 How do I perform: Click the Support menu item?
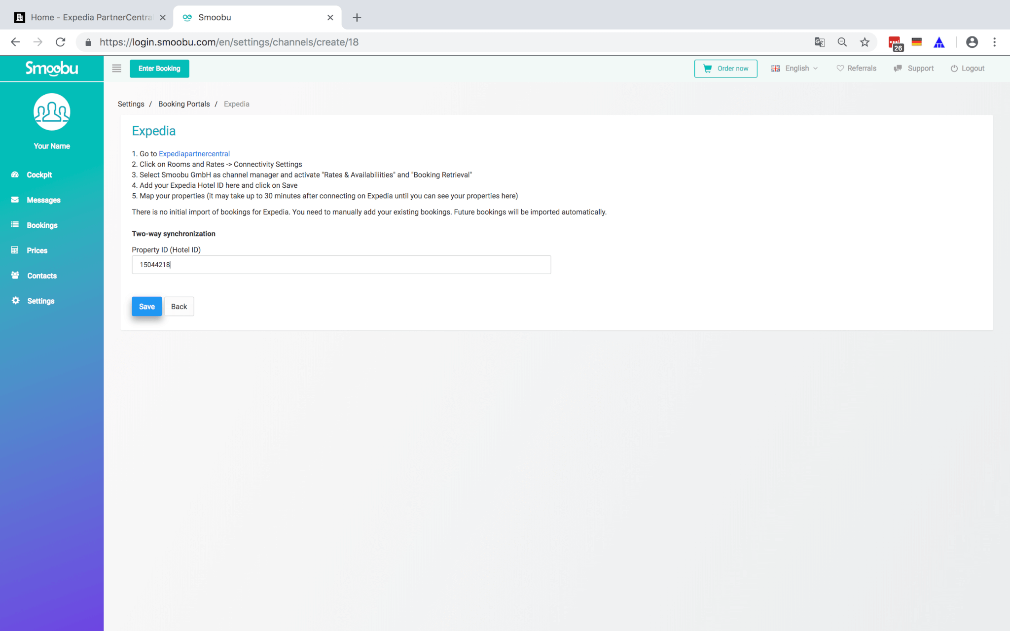click(x=920, y=68)
